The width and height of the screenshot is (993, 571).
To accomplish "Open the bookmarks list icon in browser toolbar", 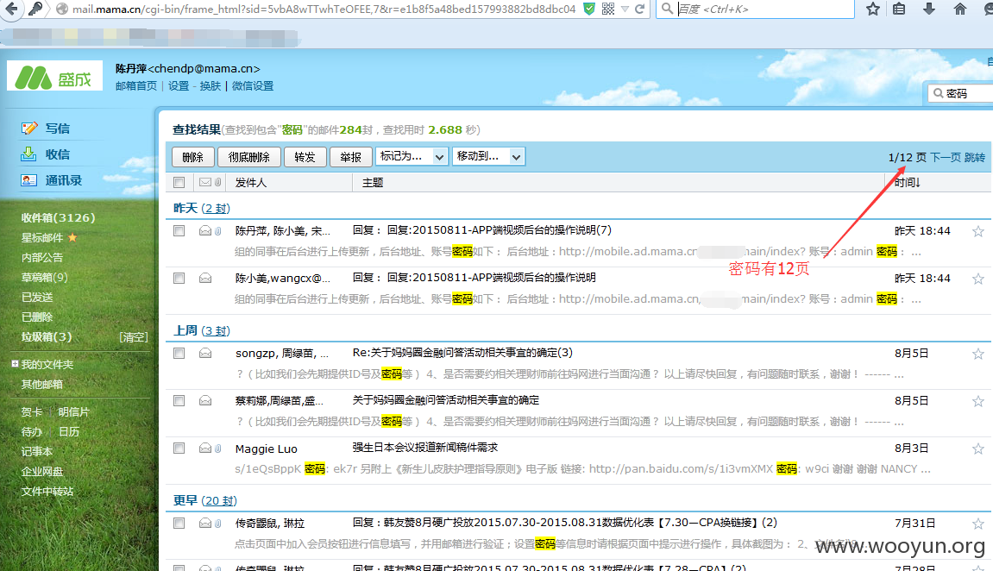I will 899,9.
